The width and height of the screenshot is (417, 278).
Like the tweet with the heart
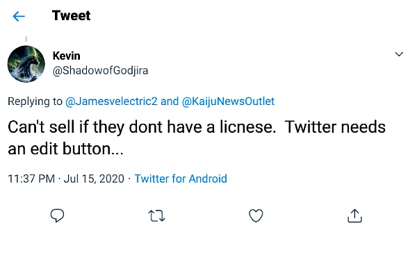[x=256, y=216]
